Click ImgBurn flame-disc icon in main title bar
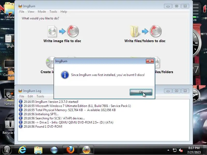Screen dimensions: 207x155 20,6
